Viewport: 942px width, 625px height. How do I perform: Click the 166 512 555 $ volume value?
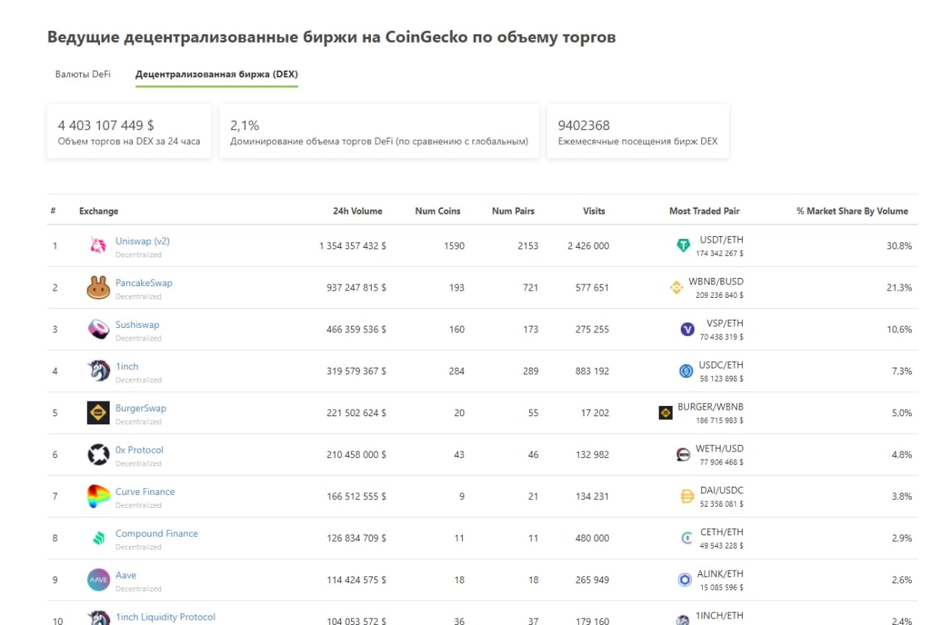[x=357, y=496]
